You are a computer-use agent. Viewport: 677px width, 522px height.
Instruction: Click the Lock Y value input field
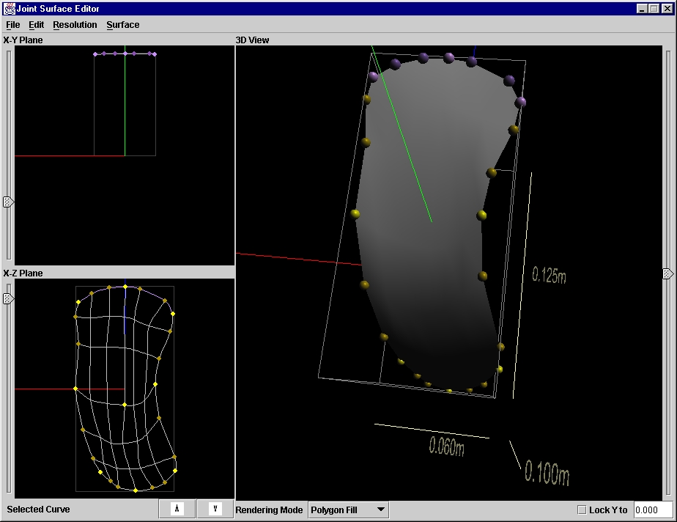652,510
